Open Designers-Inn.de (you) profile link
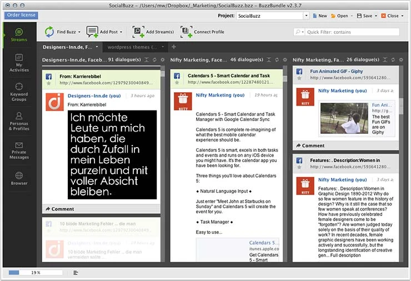Image resolution: width=411 pixels, height=281 pixels. coord(94,96)
